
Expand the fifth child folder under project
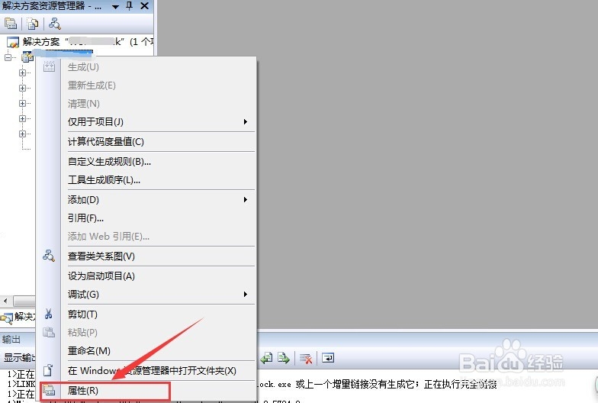click(x=23, y=134)
